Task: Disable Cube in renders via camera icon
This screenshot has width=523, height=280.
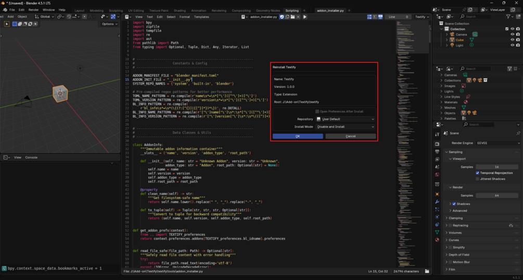Action: click(518, 39)
